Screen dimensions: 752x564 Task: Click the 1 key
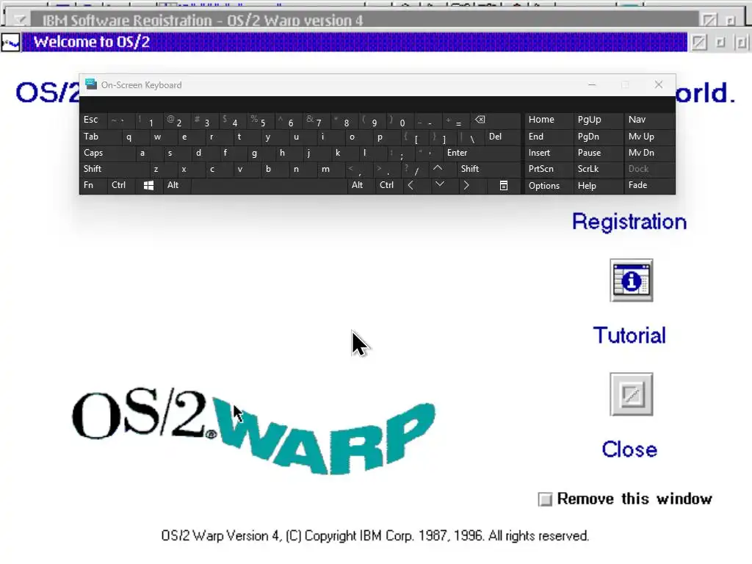pyautogui.click(x=150, y=121)
